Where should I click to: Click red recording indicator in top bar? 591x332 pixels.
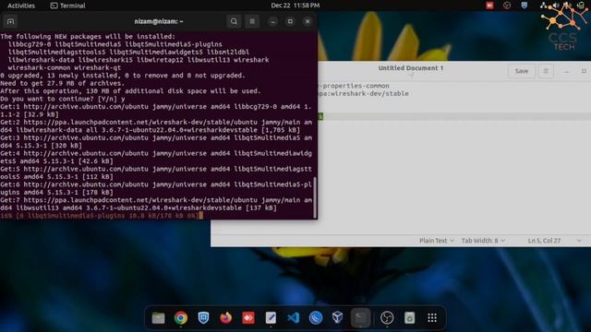click(x=489, y=6)
